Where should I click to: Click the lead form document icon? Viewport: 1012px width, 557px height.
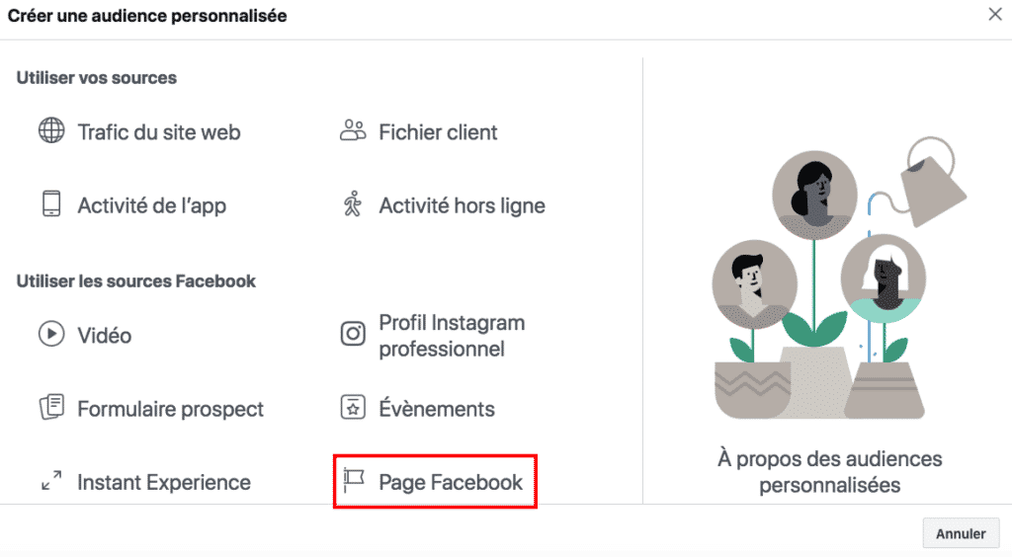click(x=51, y=408)
